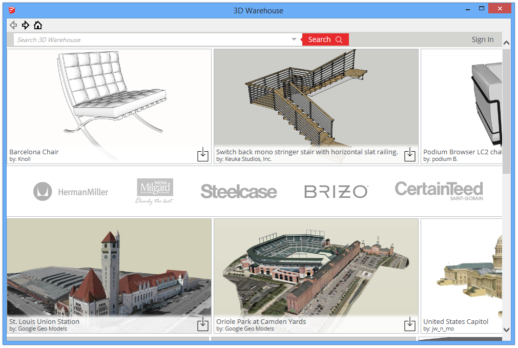This screenshot has width=518, height=348.
Task: Open the Brizo brand logo
Action: [x=336, y=191]
